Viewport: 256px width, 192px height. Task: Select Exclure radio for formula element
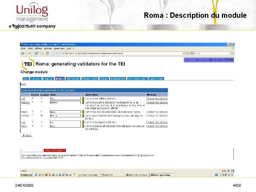[42, 116]
